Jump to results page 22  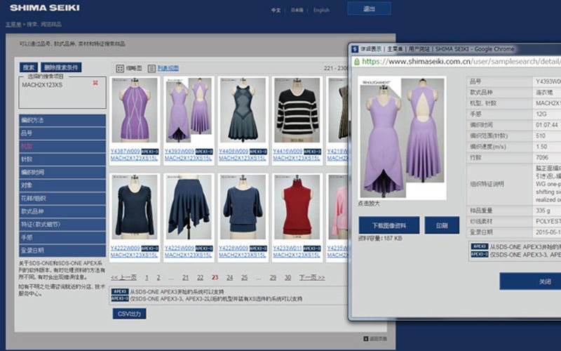click(200, 277)
